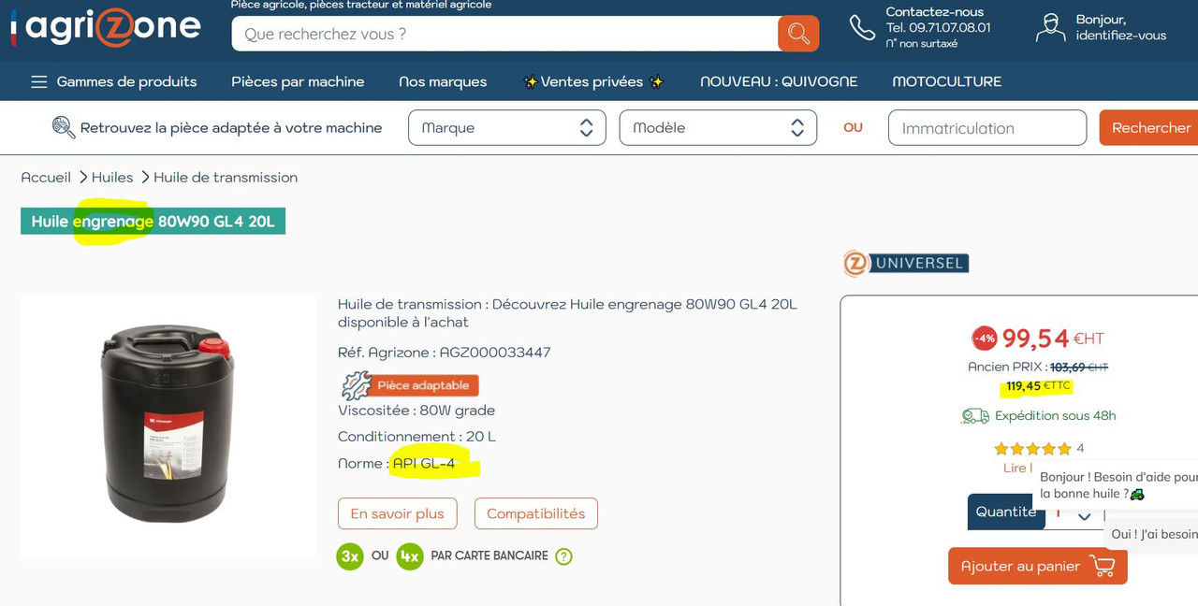Click the green 4x payment badge

[x=410, y=556]
